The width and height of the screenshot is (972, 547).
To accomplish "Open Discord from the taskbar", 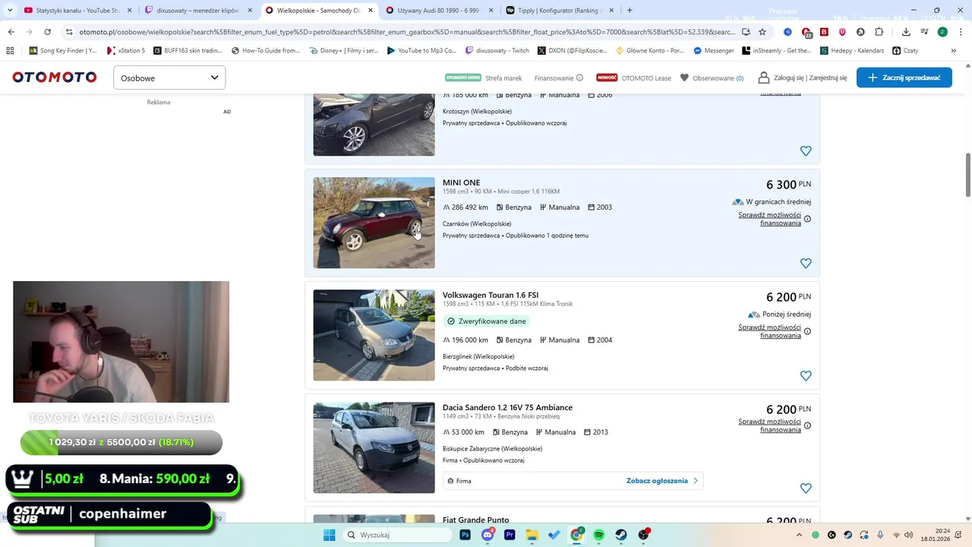I will [488, 535].
